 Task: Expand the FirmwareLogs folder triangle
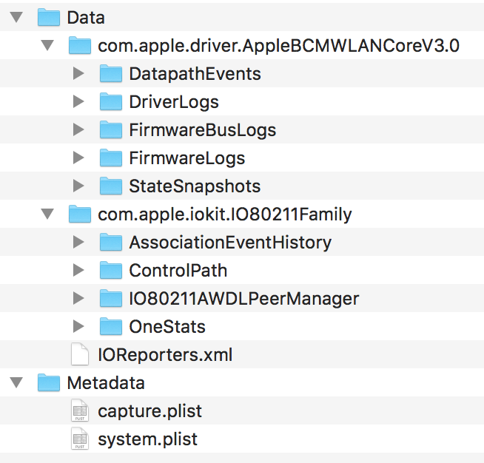pos(78,158)
